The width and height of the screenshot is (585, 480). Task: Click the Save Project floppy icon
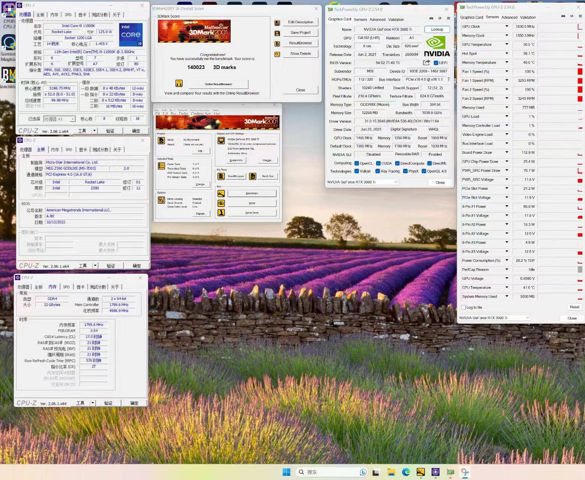[x=277, y=33]
